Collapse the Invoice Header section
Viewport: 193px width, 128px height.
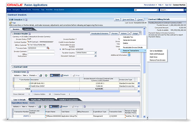tap(13, 34)
